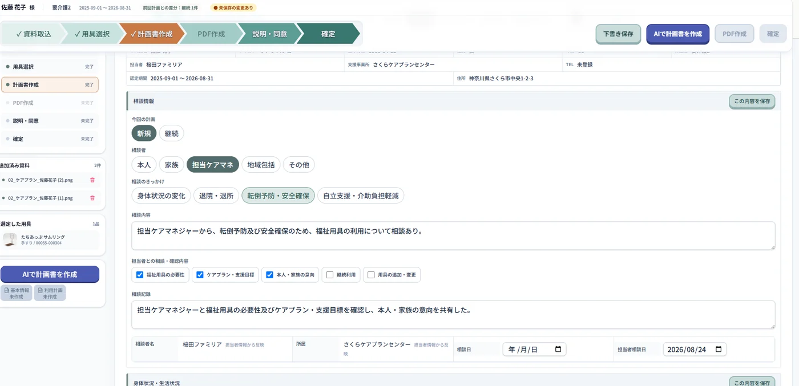Click 相談者名 value 桜田ファミリア

202,344
